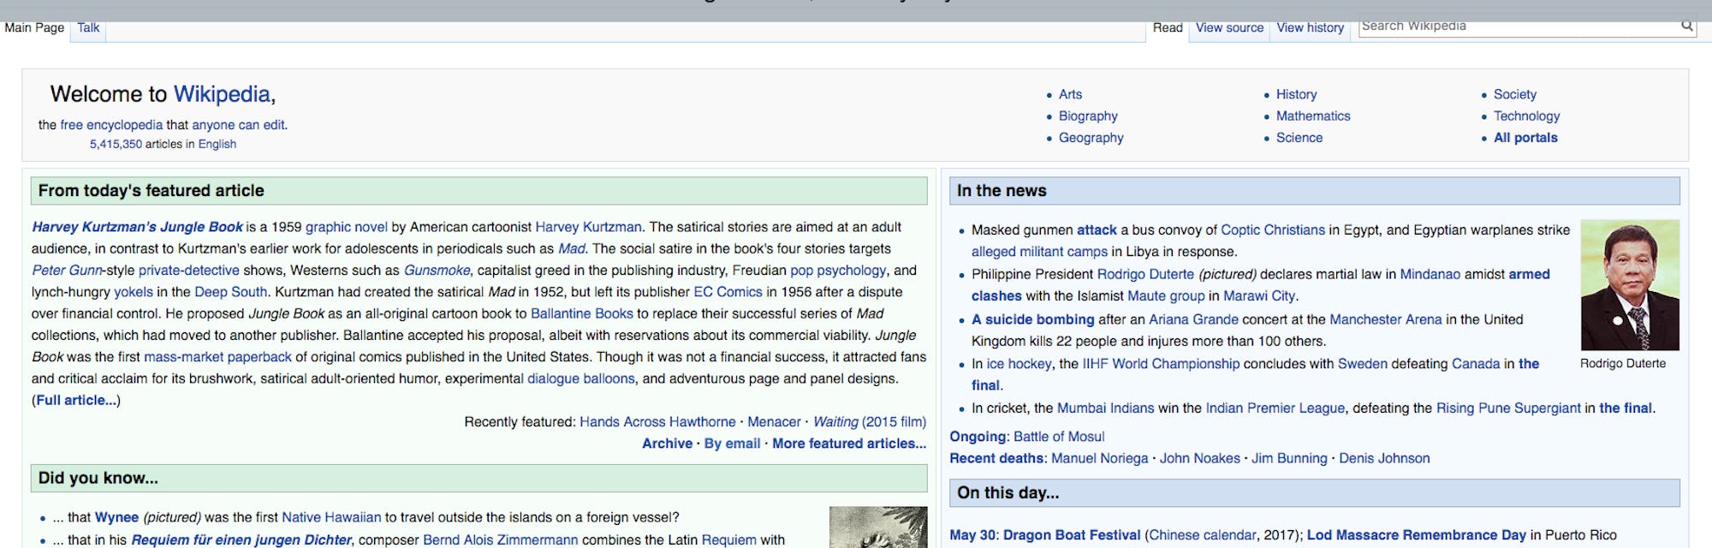Screen dimensions: 1712x548
Task: Open the History portal
Action: 1296,95
